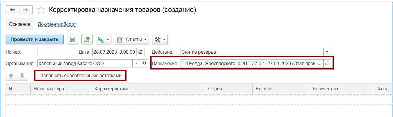This screenshot has height=117, width=393.
Task: Add document to favorites with the star
Action: click(x=41, y=10)
